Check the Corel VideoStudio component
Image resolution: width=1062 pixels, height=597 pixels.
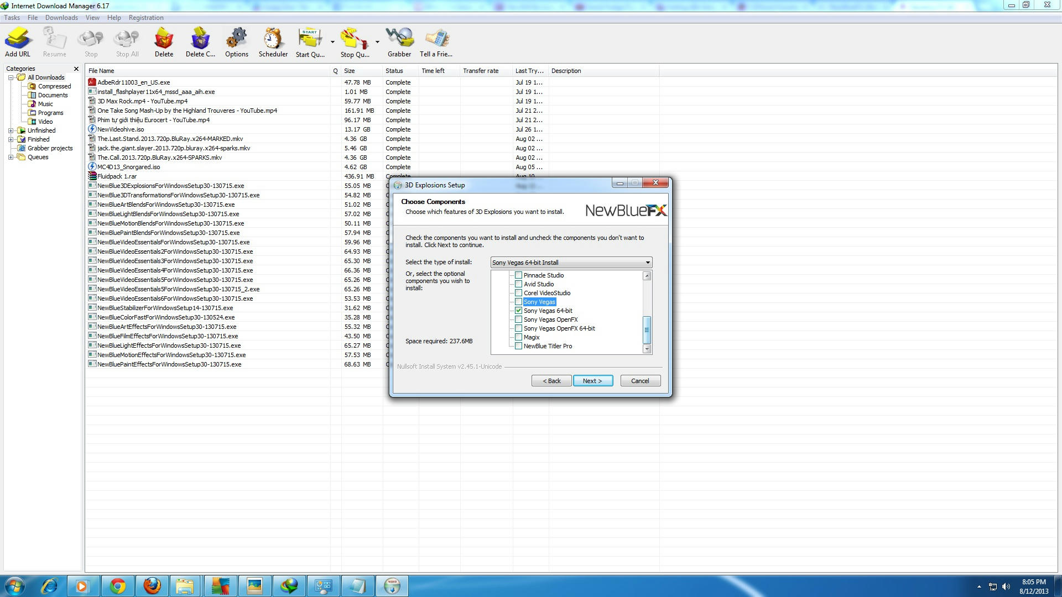518,293
